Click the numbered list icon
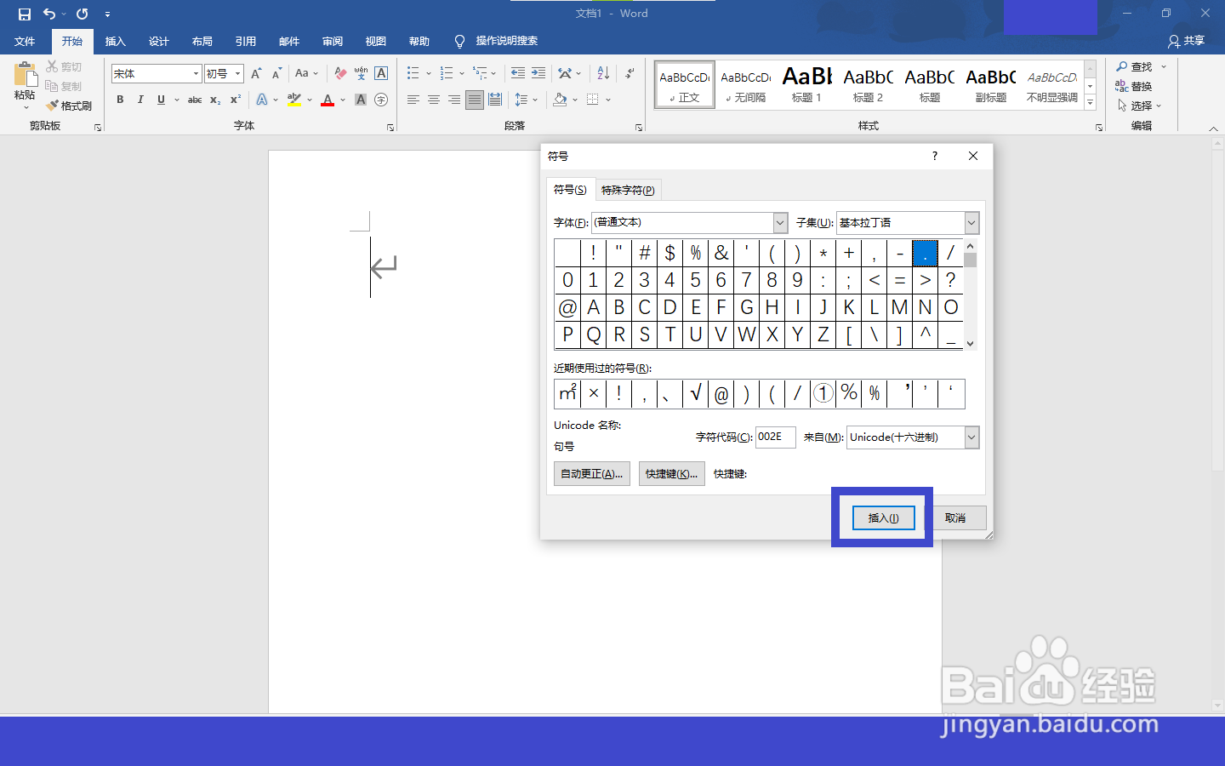Viewport: 1225px width, 766px height. tap(447, 74)
